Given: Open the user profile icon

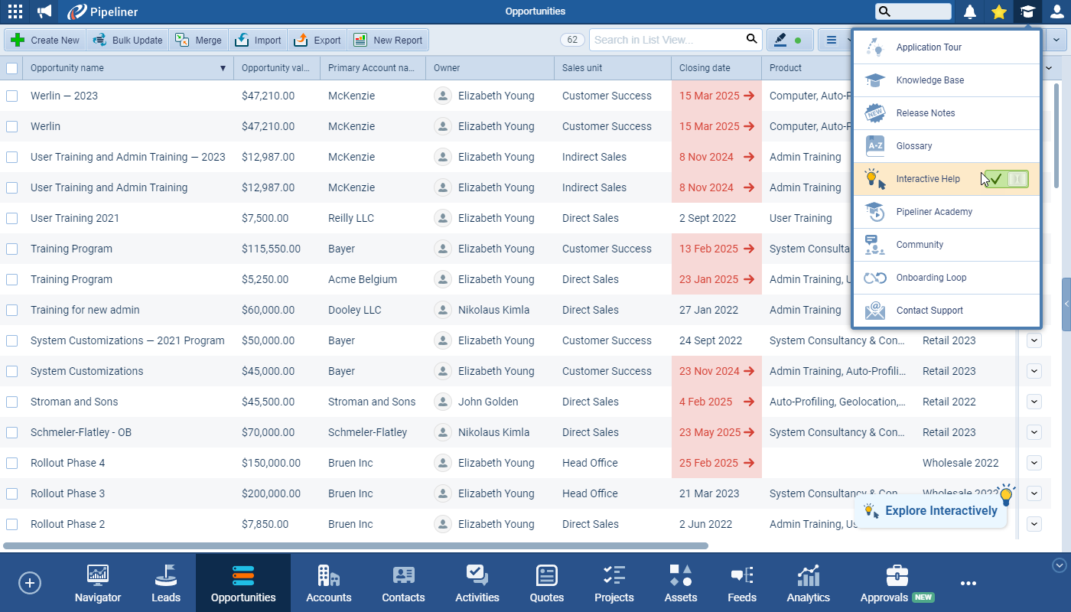Looking at the screenshot, I should tap(1056, 11).
